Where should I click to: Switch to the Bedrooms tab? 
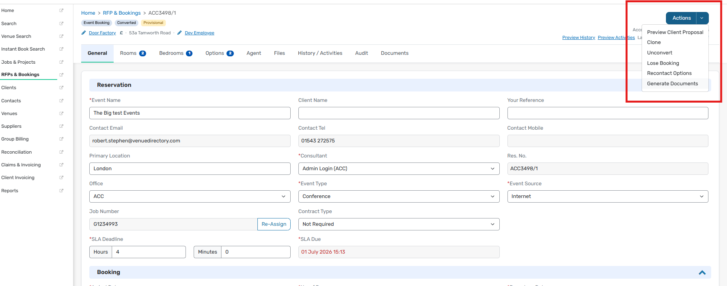(176, 53)
